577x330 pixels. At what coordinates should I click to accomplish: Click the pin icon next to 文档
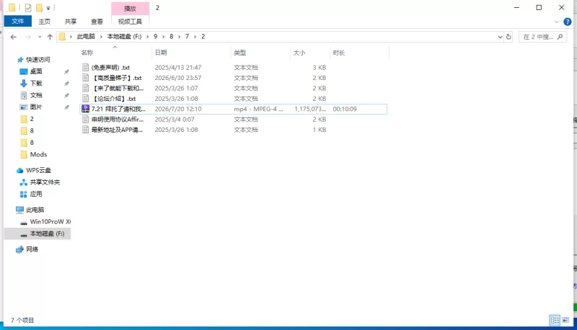tap(66, 95)
